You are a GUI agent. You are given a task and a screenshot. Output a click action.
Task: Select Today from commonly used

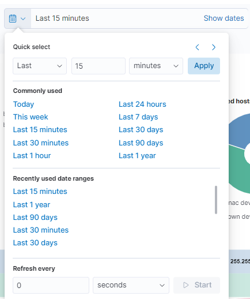click(x=24, y=104)
